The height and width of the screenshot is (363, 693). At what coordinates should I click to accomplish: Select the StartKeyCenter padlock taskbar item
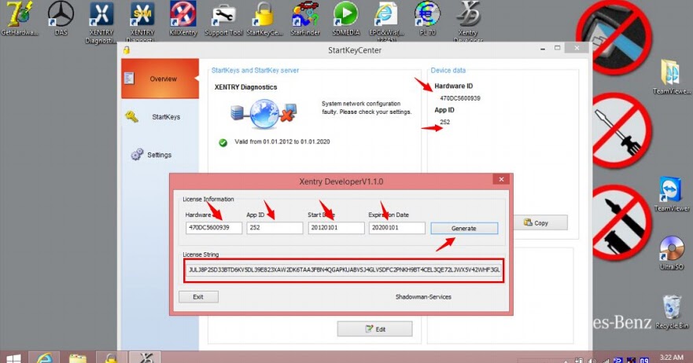tap(111, 357)
